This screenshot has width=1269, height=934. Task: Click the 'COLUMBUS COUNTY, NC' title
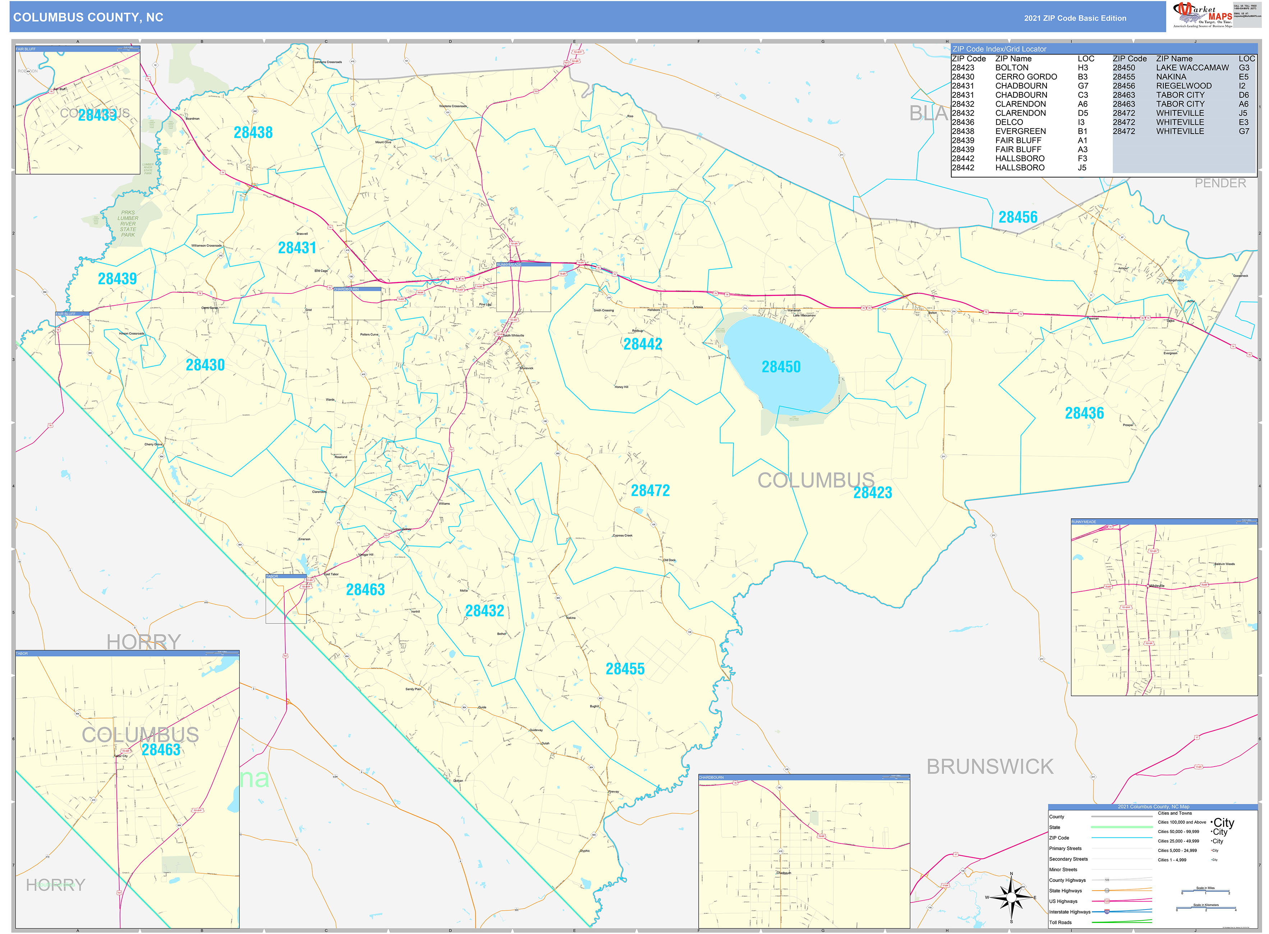click(x=88, y=18)
